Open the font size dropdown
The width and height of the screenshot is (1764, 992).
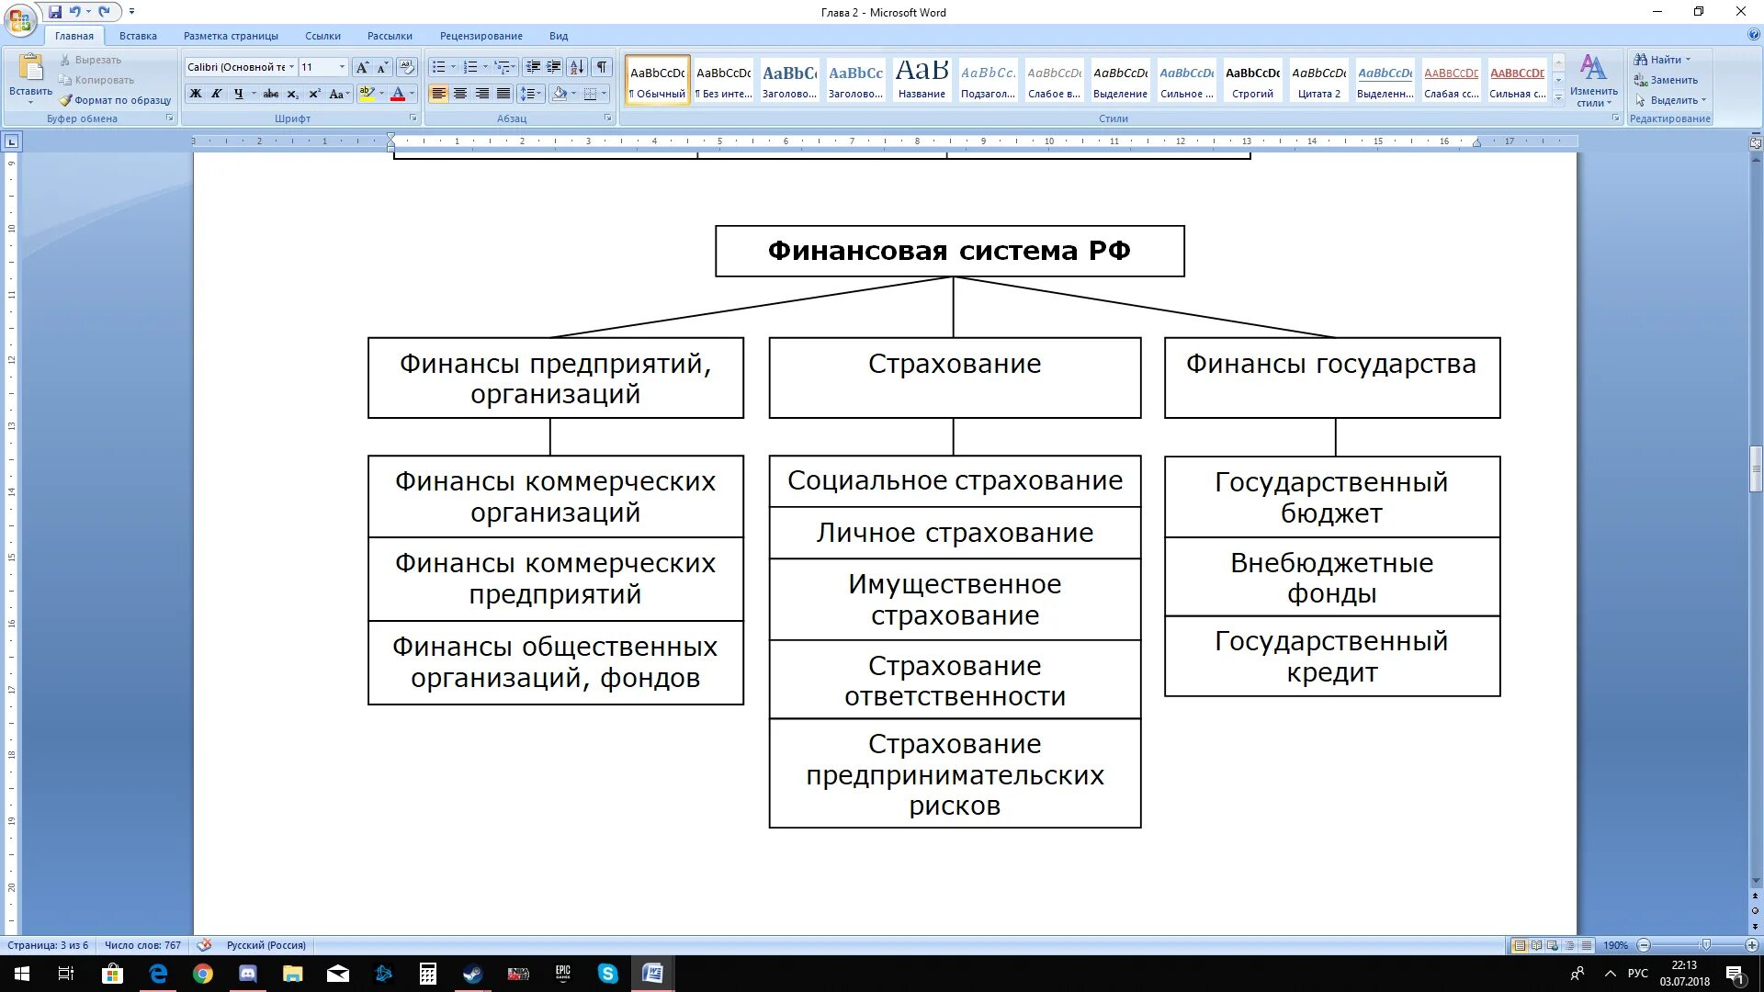tap(343, 67)
